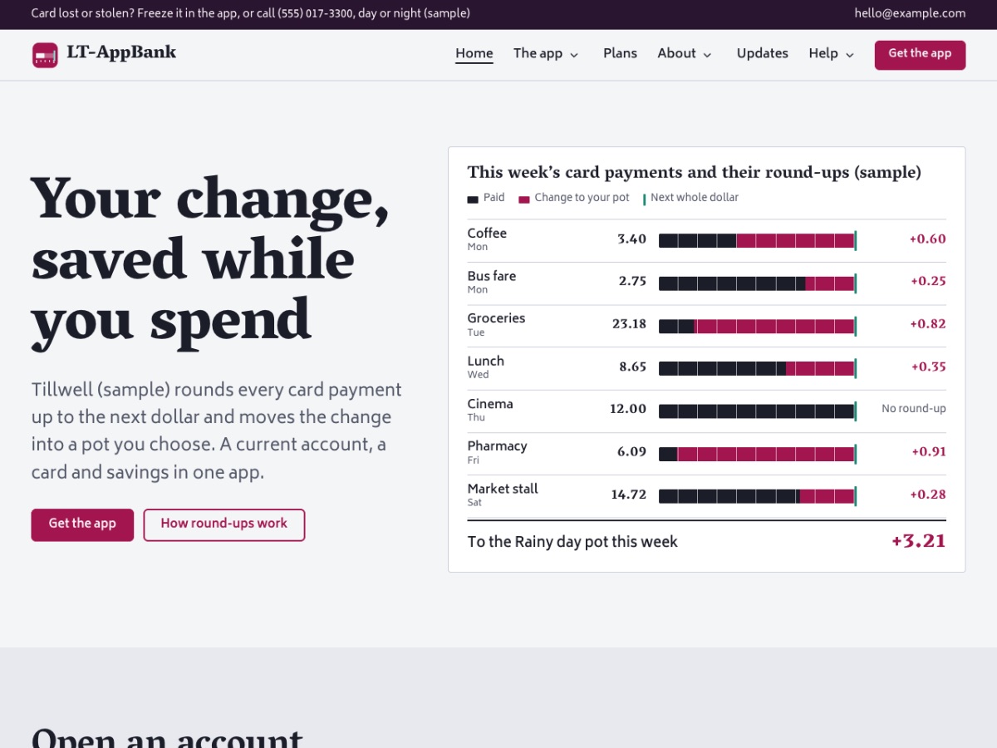Go to the Home nav item
Screen dimensions: 997x748
(474, 53)
